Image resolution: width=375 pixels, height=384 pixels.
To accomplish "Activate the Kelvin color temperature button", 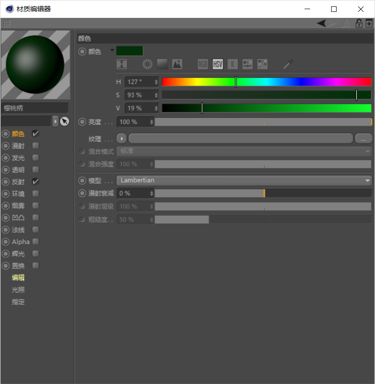I will pyautogui.click(x=232, y=64).
